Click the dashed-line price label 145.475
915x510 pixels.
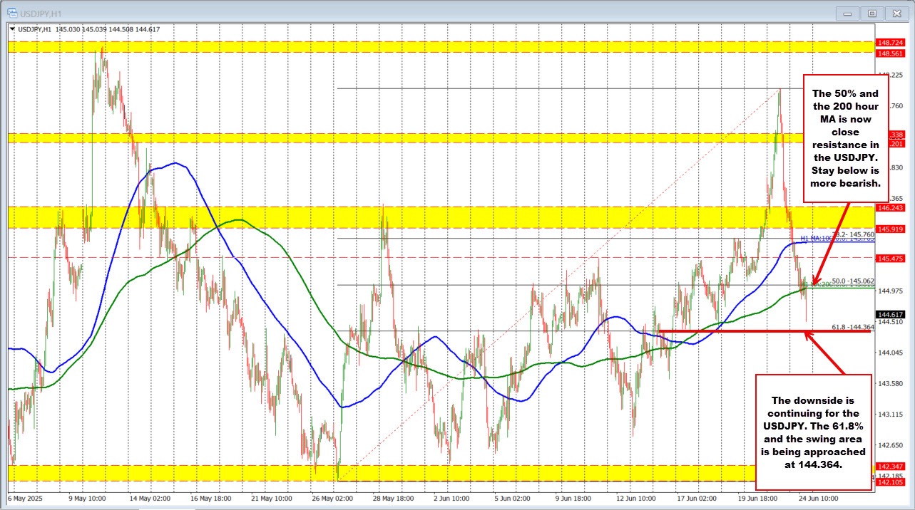click(x=890, y=258)
